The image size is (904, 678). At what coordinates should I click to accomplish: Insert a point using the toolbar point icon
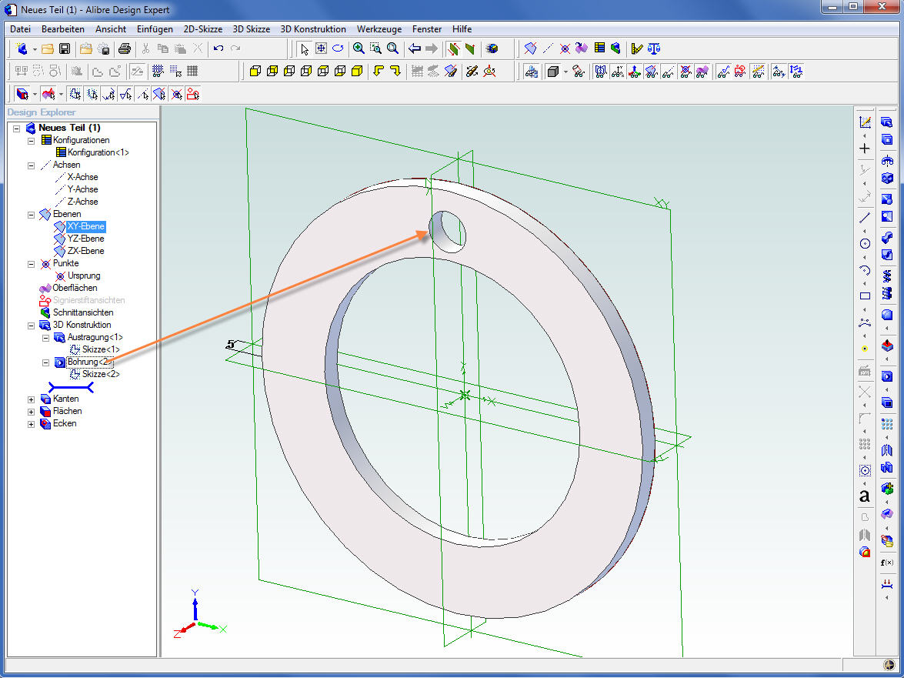565,48
